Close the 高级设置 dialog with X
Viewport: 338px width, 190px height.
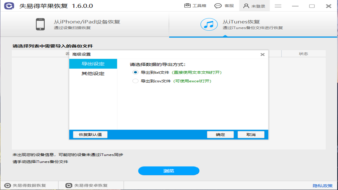262,55
